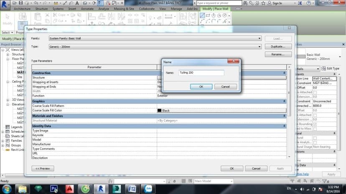Expand the Families tree node
This screenshot has width=346, height=194.
tap(3, 141)
